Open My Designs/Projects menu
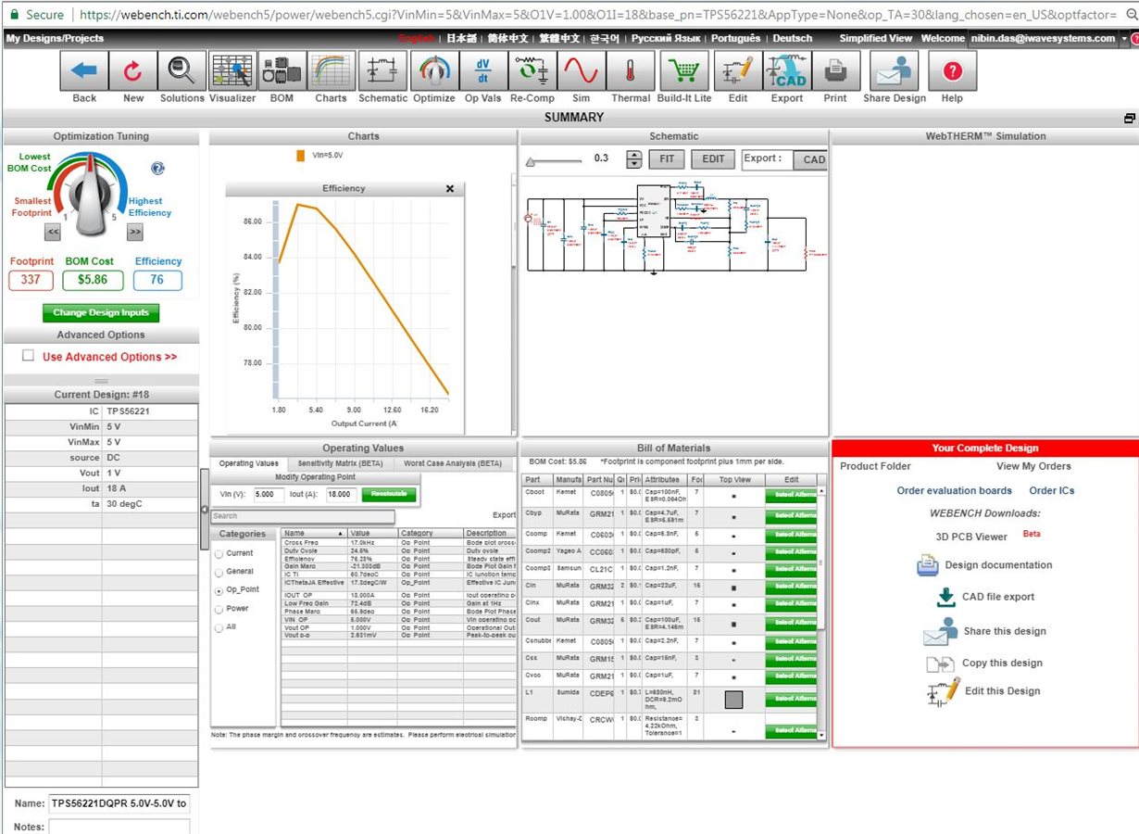 click(55, 38)
